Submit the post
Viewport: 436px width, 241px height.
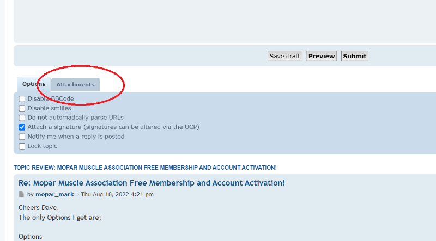click(x=355, y=56)
